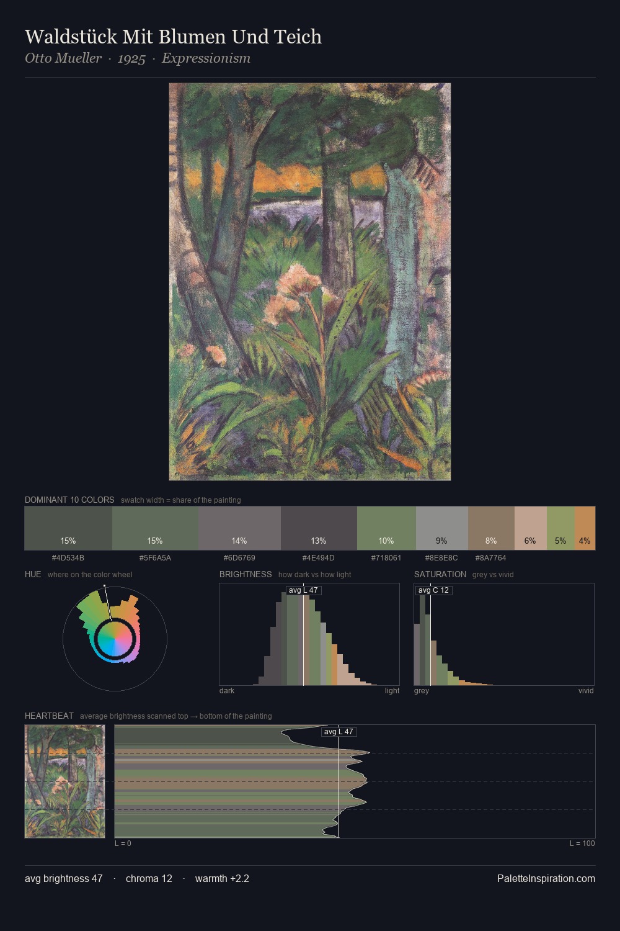Screen dimensions: 620x931
Task: Click the HUE section heading
Action: point(33,574)
